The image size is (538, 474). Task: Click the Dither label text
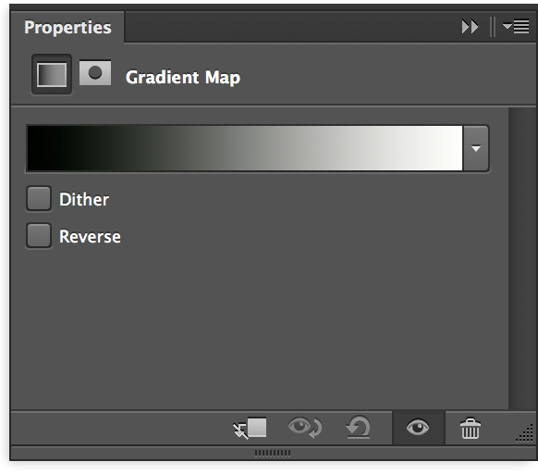(x=84, y=199)
